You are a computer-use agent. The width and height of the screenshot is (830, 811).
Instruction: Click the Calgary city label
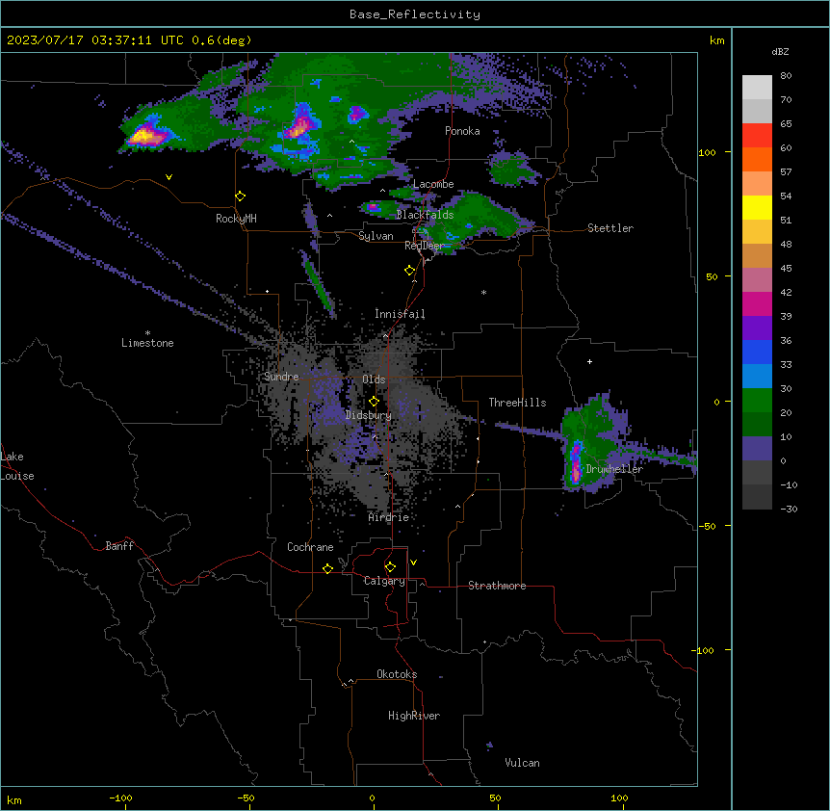point(384,581)
